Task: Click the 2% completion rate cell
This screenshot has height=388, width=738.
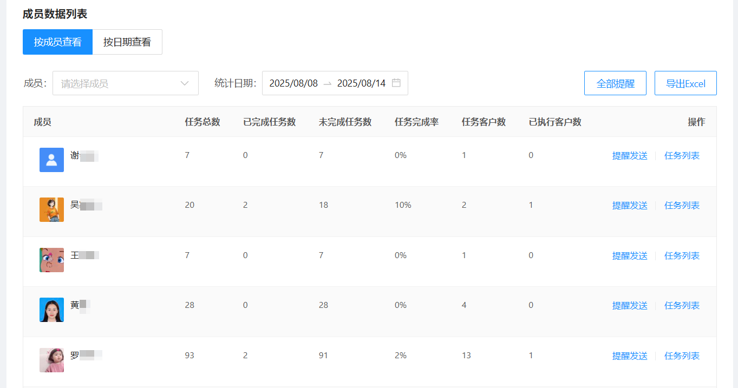Action: [x=401, y=356]
